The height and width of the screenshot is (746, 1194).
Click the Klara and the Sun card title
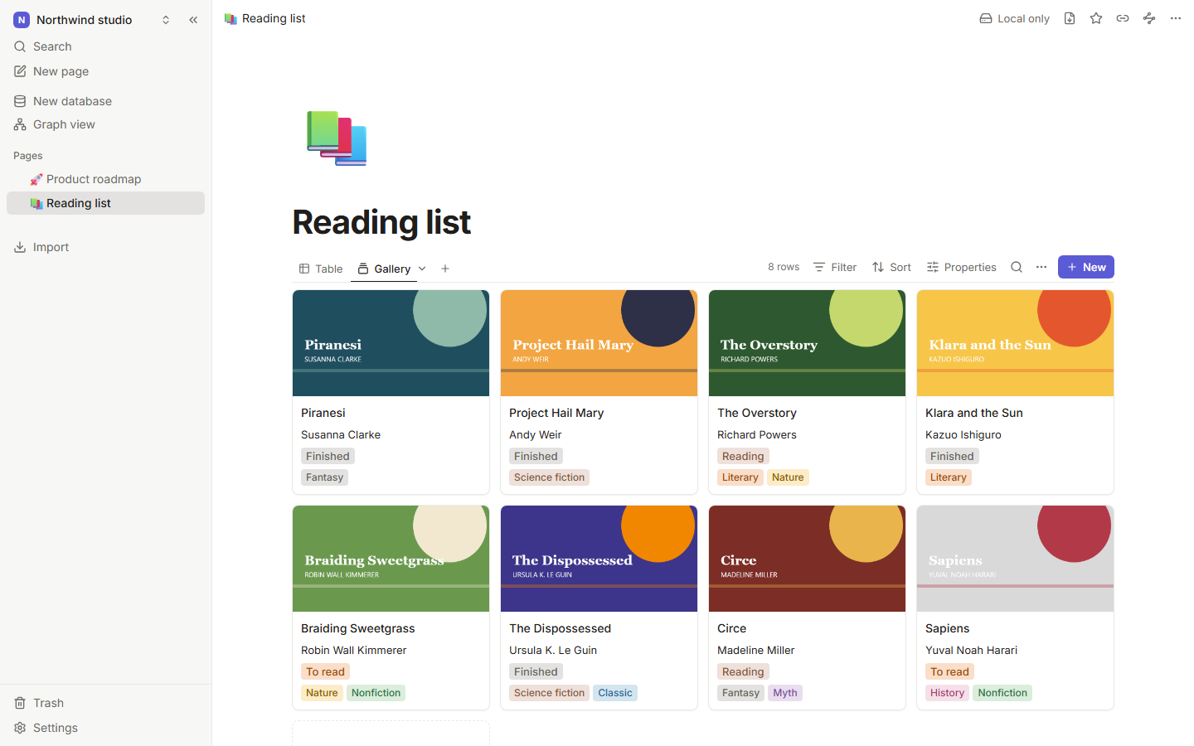(x=974, y=413)
